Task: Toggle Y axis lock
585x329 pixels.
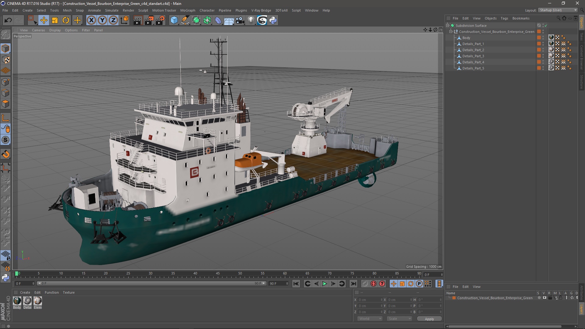Action: (x=102, y=20)
